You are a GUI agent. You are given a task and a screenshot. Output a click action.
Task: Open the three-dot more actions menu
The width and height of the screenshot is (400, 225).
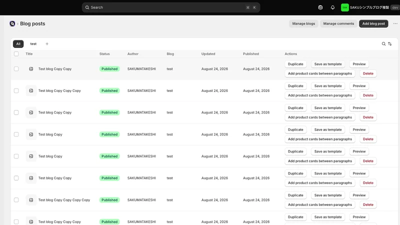(395, 23)
